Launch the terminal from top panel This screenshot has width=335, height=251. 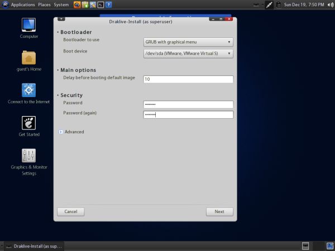coord(100,4)
